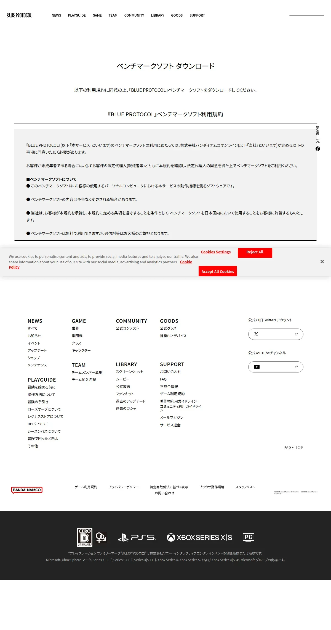Click the BANDAI NAMCO logo
This screenshot has width=331, height=630.
pos(27,490)
